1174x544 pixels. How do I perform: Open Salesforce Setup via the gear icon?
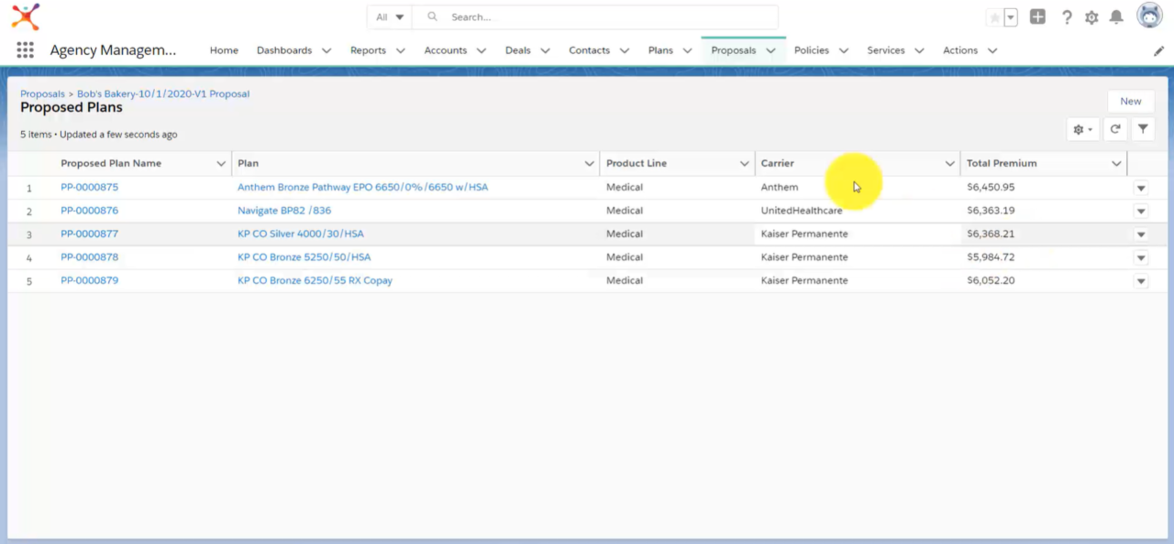[1091, 16]
